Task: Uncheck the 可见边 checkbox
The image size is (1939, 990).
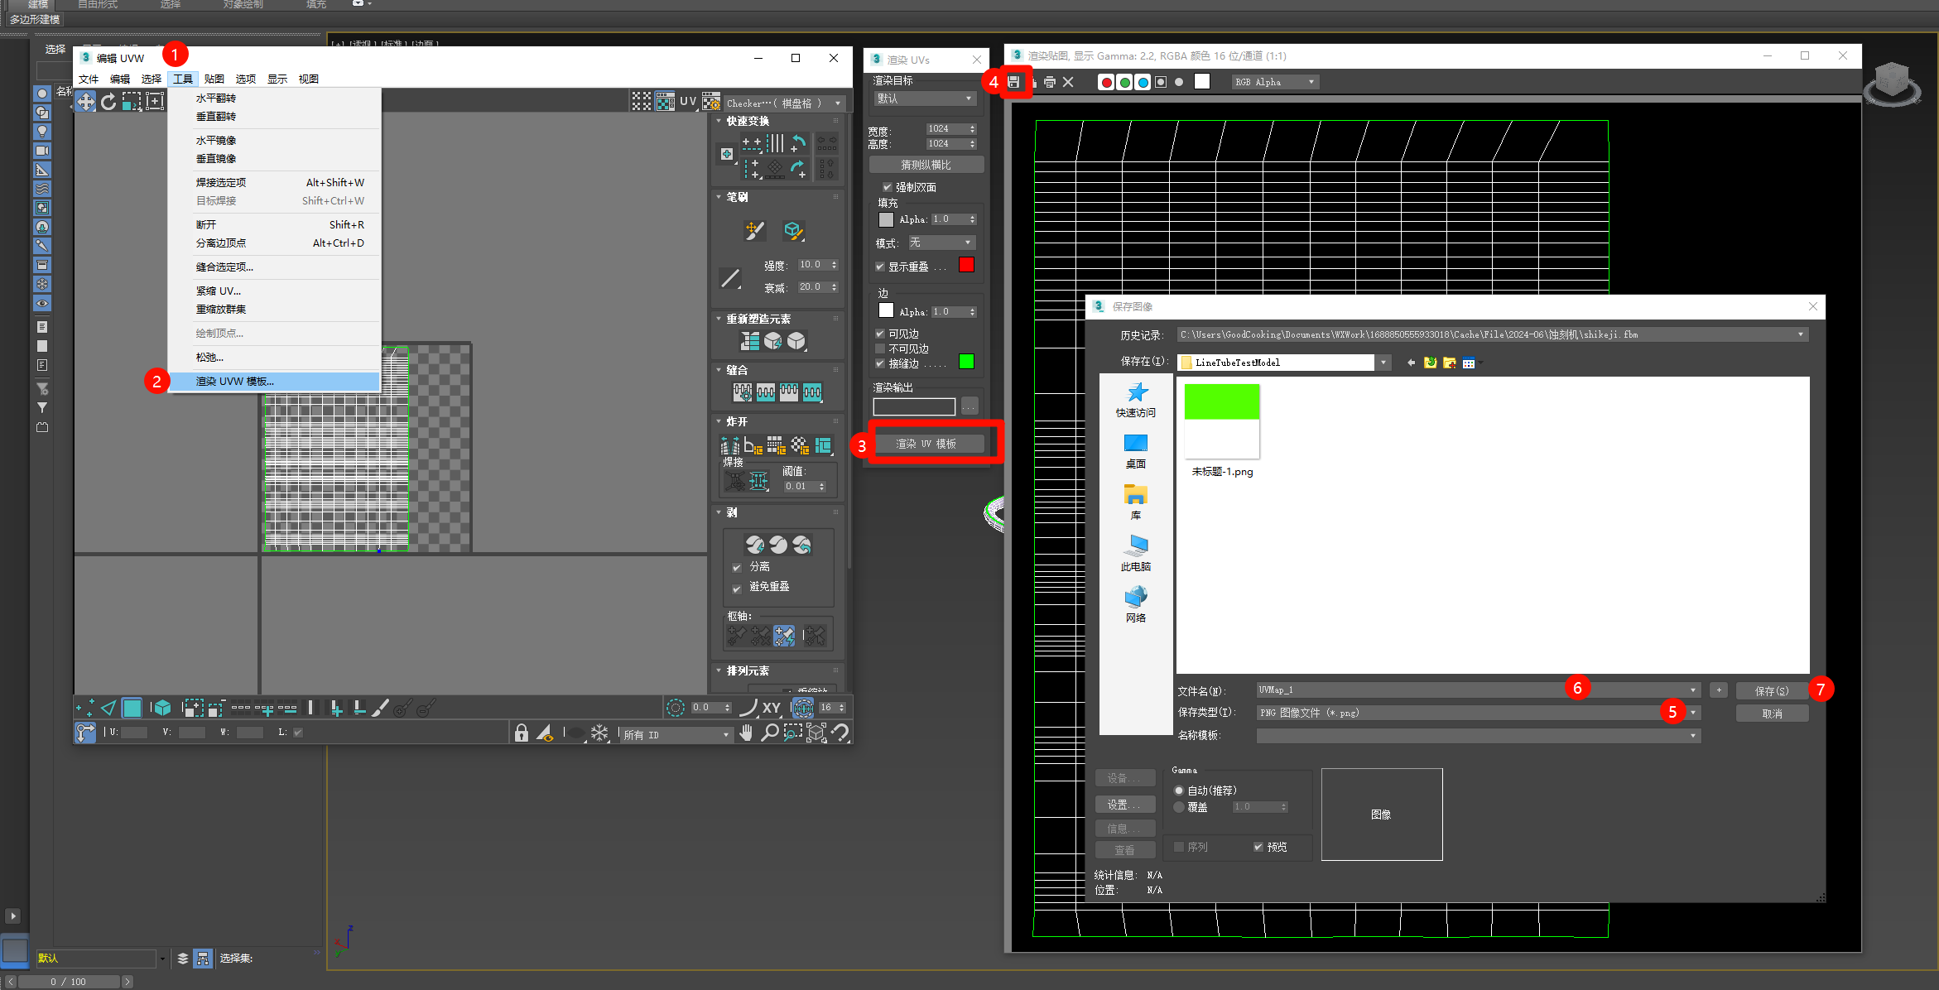Action: [880, 334]
